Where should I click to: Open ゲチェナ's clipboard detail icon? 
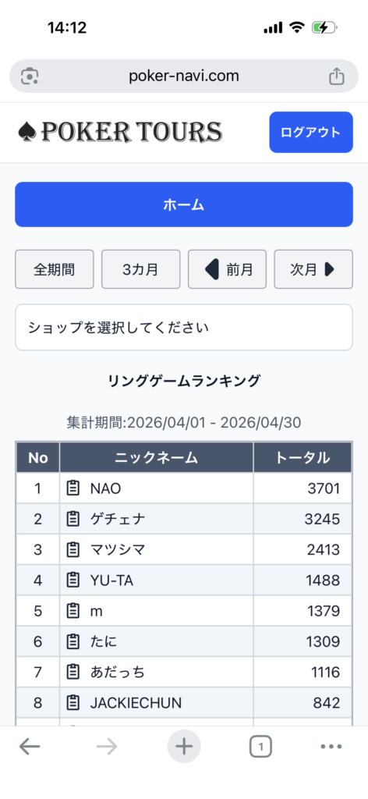(74, 519)
